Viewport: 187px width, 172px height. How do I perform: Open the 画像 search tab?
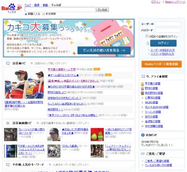[x=36, y=5]
